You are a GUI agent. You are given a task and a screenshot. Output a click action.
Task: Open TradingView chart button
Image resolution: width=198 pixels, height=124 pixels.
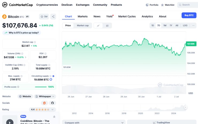(162, 122)
